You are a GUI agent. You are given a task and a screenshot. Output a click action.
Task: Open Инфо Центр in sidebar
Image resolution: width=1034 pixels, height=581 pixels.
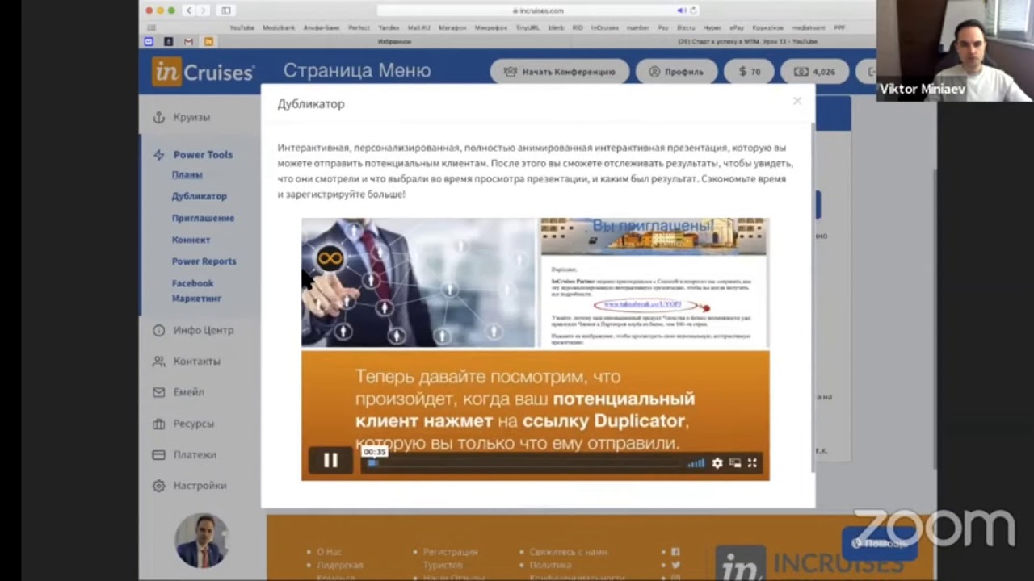203,330
